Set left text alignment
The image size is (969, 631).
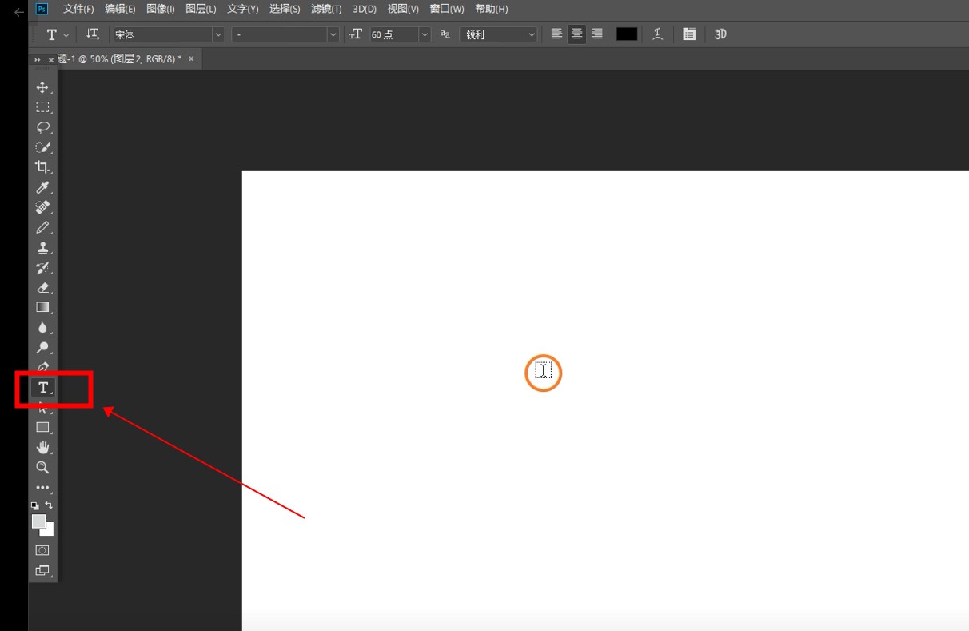click(556, 34)
